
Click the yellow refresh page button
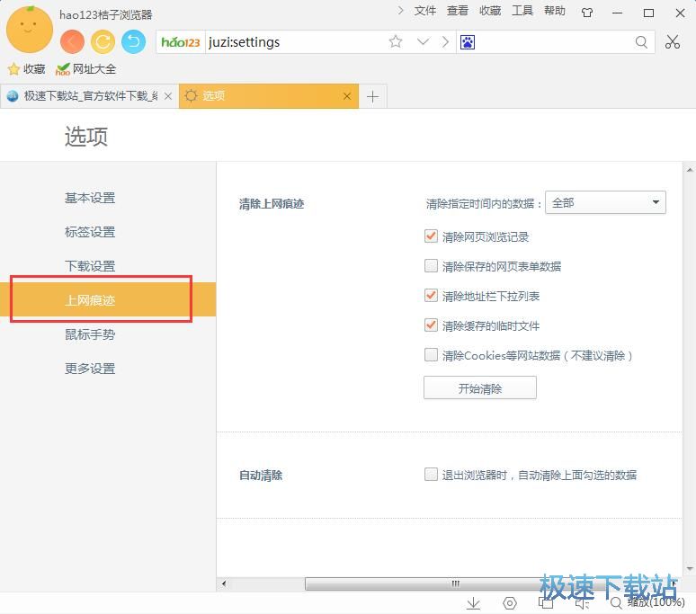pos(103,41)
